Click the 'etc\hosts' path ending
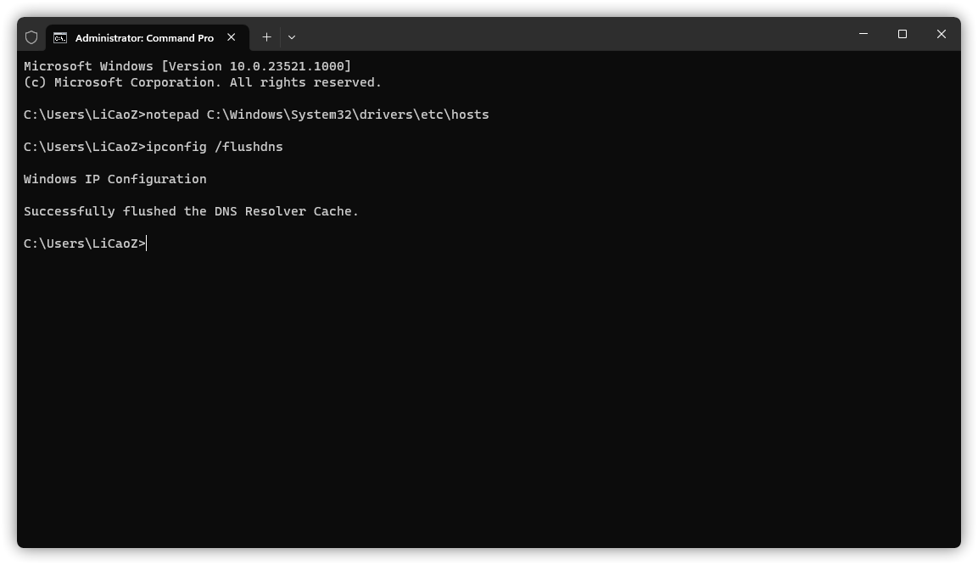 pyautogui.click(x=455, y=115)
